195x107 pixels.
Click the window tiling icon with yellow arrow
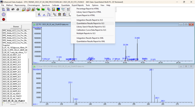tap(53, 9)
